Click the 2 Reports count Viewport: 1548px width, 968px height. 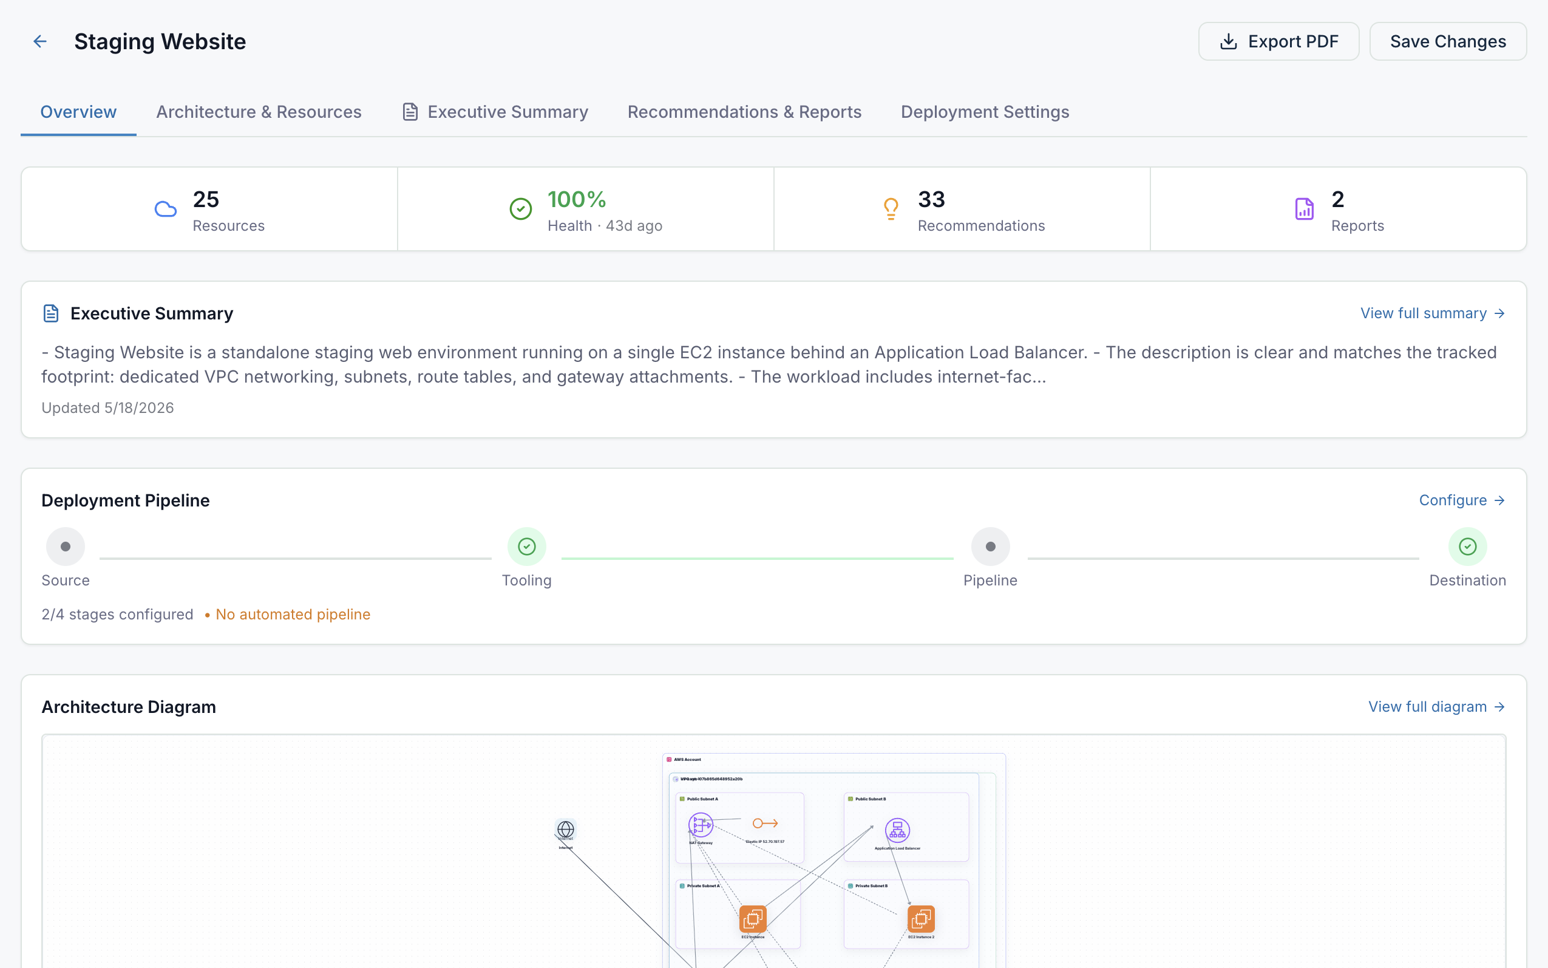click(1337, 200)
